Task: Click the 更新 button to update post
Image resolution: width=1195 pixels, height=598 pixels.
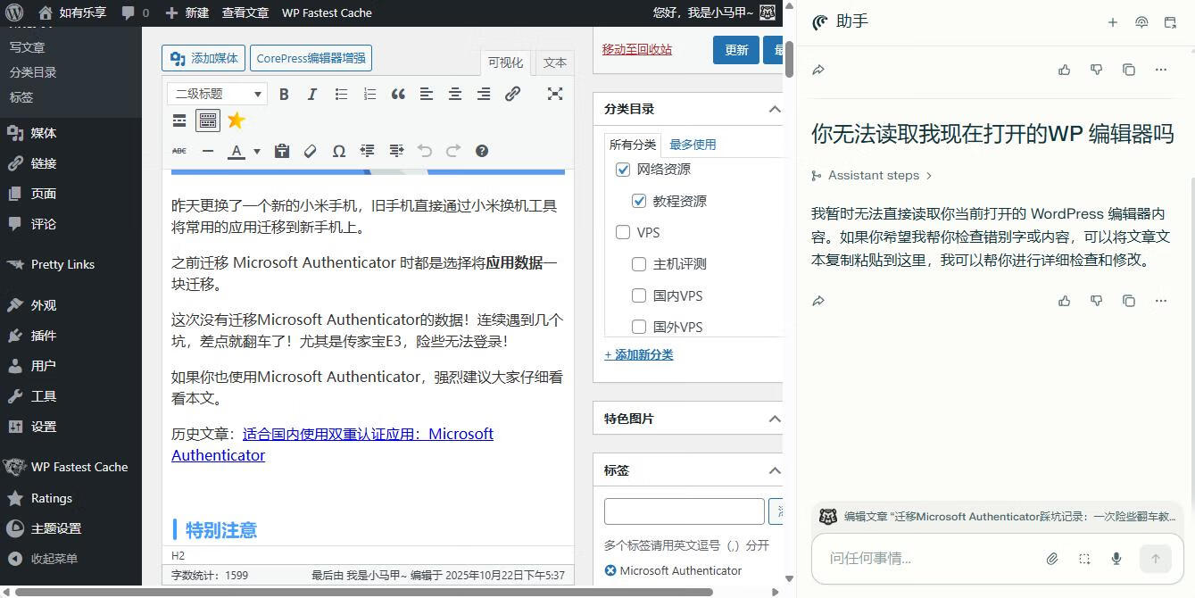Action: point(735,50)
